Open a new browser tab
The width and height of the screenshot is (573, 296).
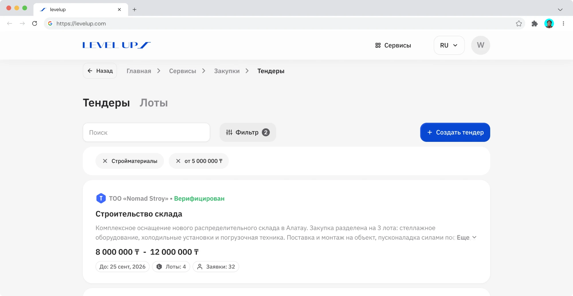pos(134,9)
